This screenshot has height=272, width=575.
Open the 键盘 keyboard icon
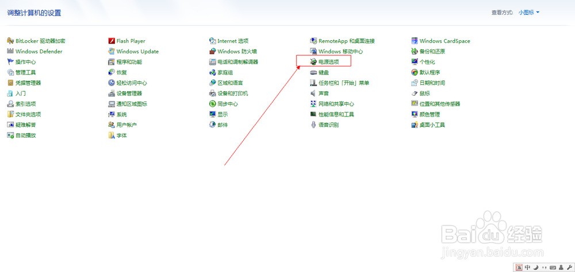(313, 72)
